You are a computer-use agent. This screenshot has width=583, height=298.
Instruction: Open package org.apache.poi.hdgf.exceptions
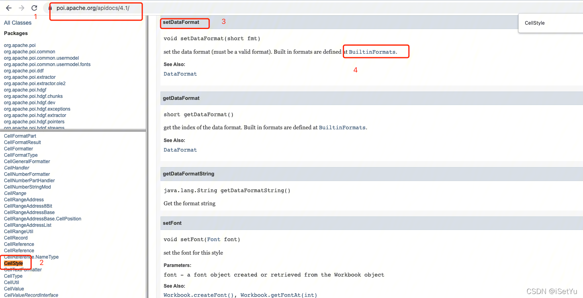37,109
